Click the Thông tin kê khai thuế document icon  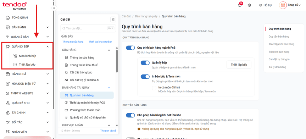pyautogui.click(x=66, y=65)
